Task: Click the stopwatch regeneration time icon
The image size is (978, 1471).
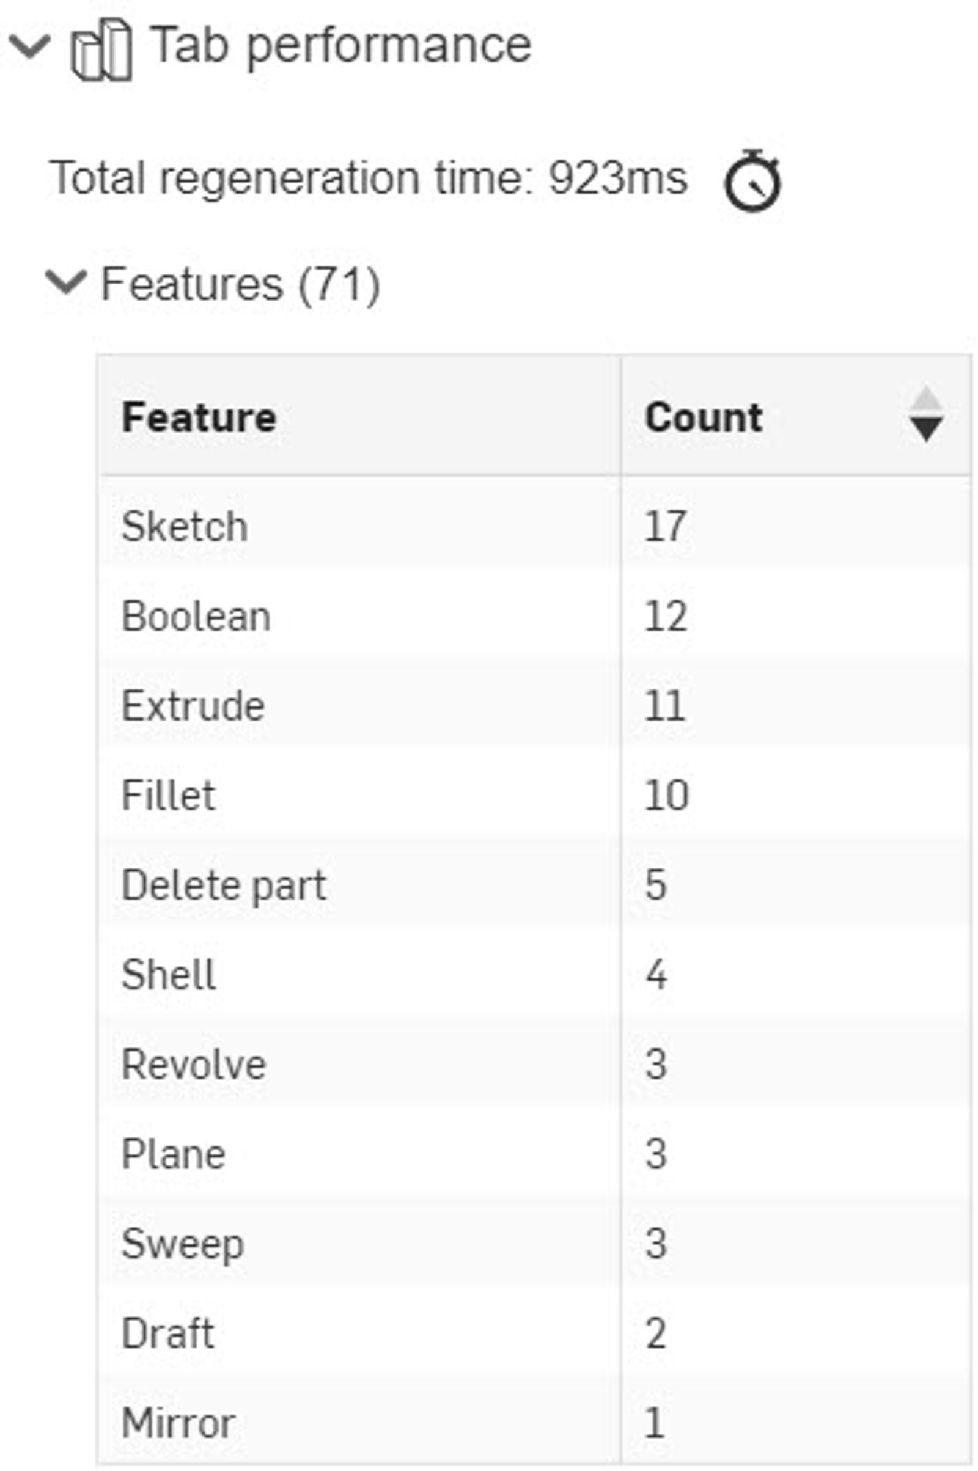Action: pos(752,181)
